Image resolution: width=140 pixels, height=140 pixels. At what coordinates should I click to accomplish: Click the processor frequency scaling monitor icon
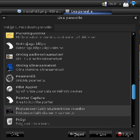tap(9, 111)
